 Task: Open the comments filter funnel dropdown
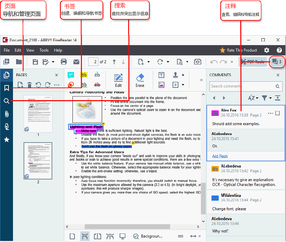pyautogui.click(x=267, y=98)
